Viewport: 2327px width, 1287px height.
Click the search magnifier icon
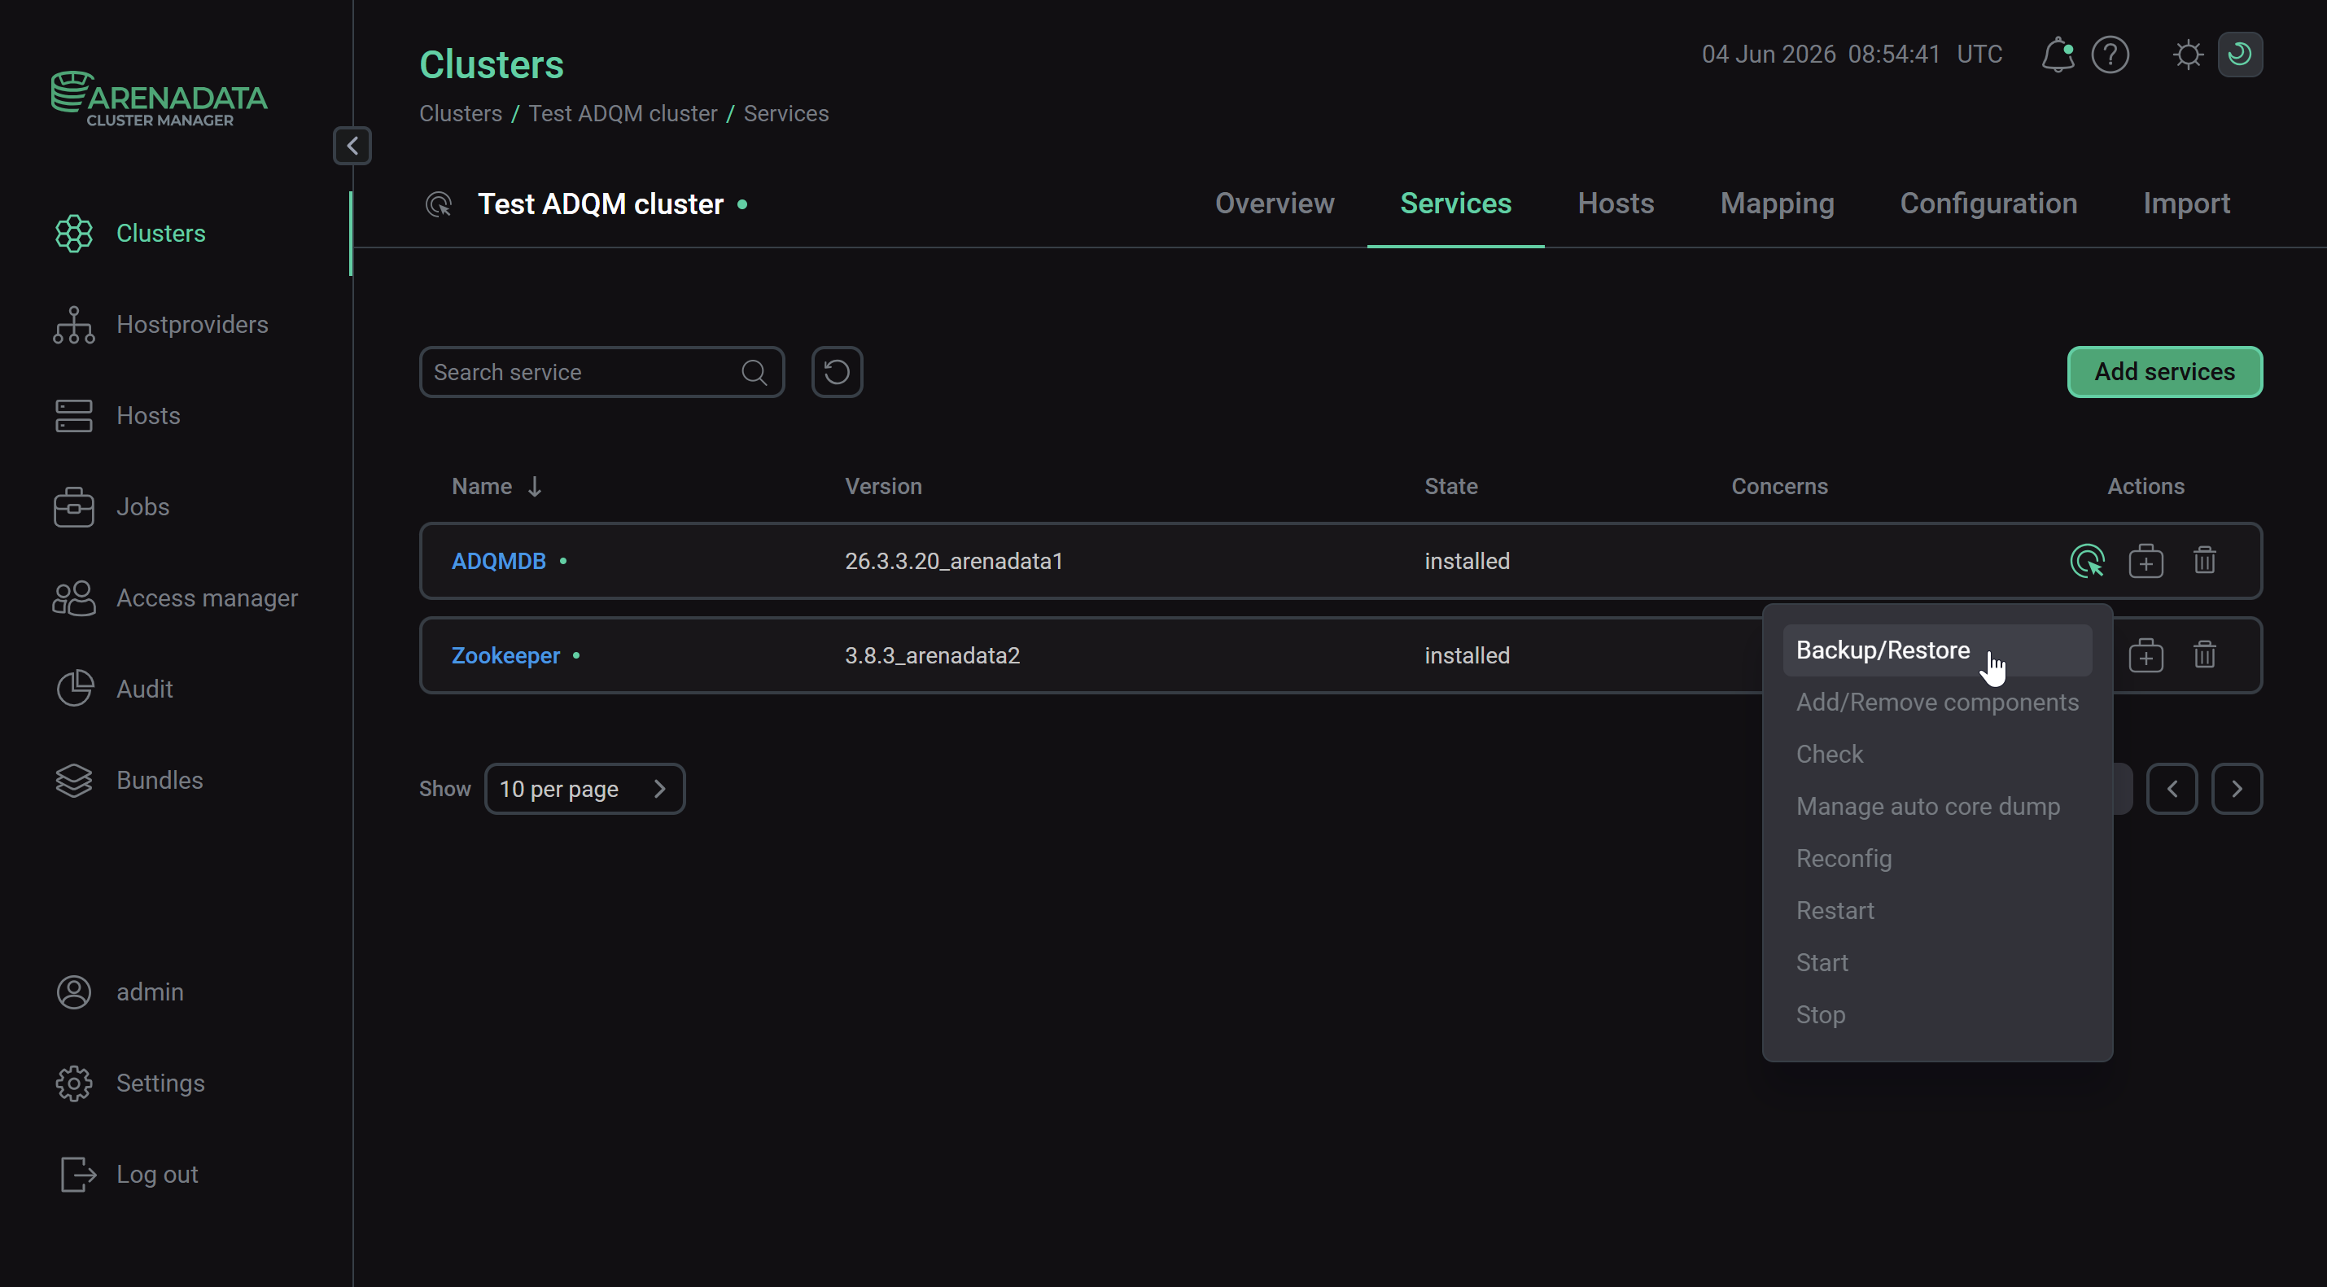tap(755, 372)
